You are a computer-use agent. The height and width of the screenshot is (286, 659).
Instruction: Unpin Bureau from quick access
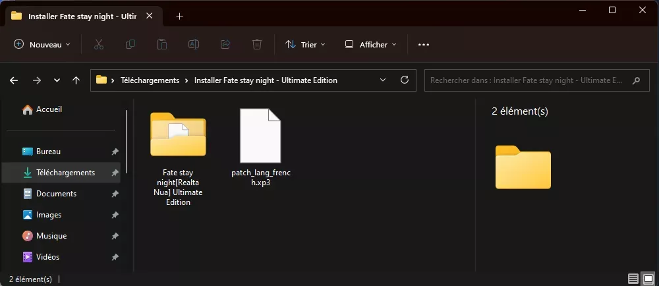pyautogui.click(x=115, y=152)
